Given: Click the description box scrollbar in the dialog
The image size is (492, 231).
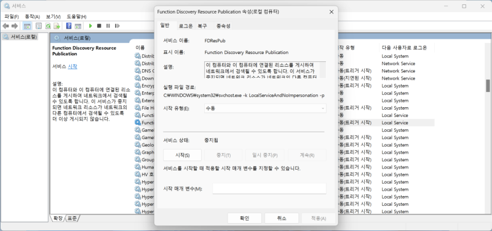Looking at the screenshot, I should [x=322, y=69].
